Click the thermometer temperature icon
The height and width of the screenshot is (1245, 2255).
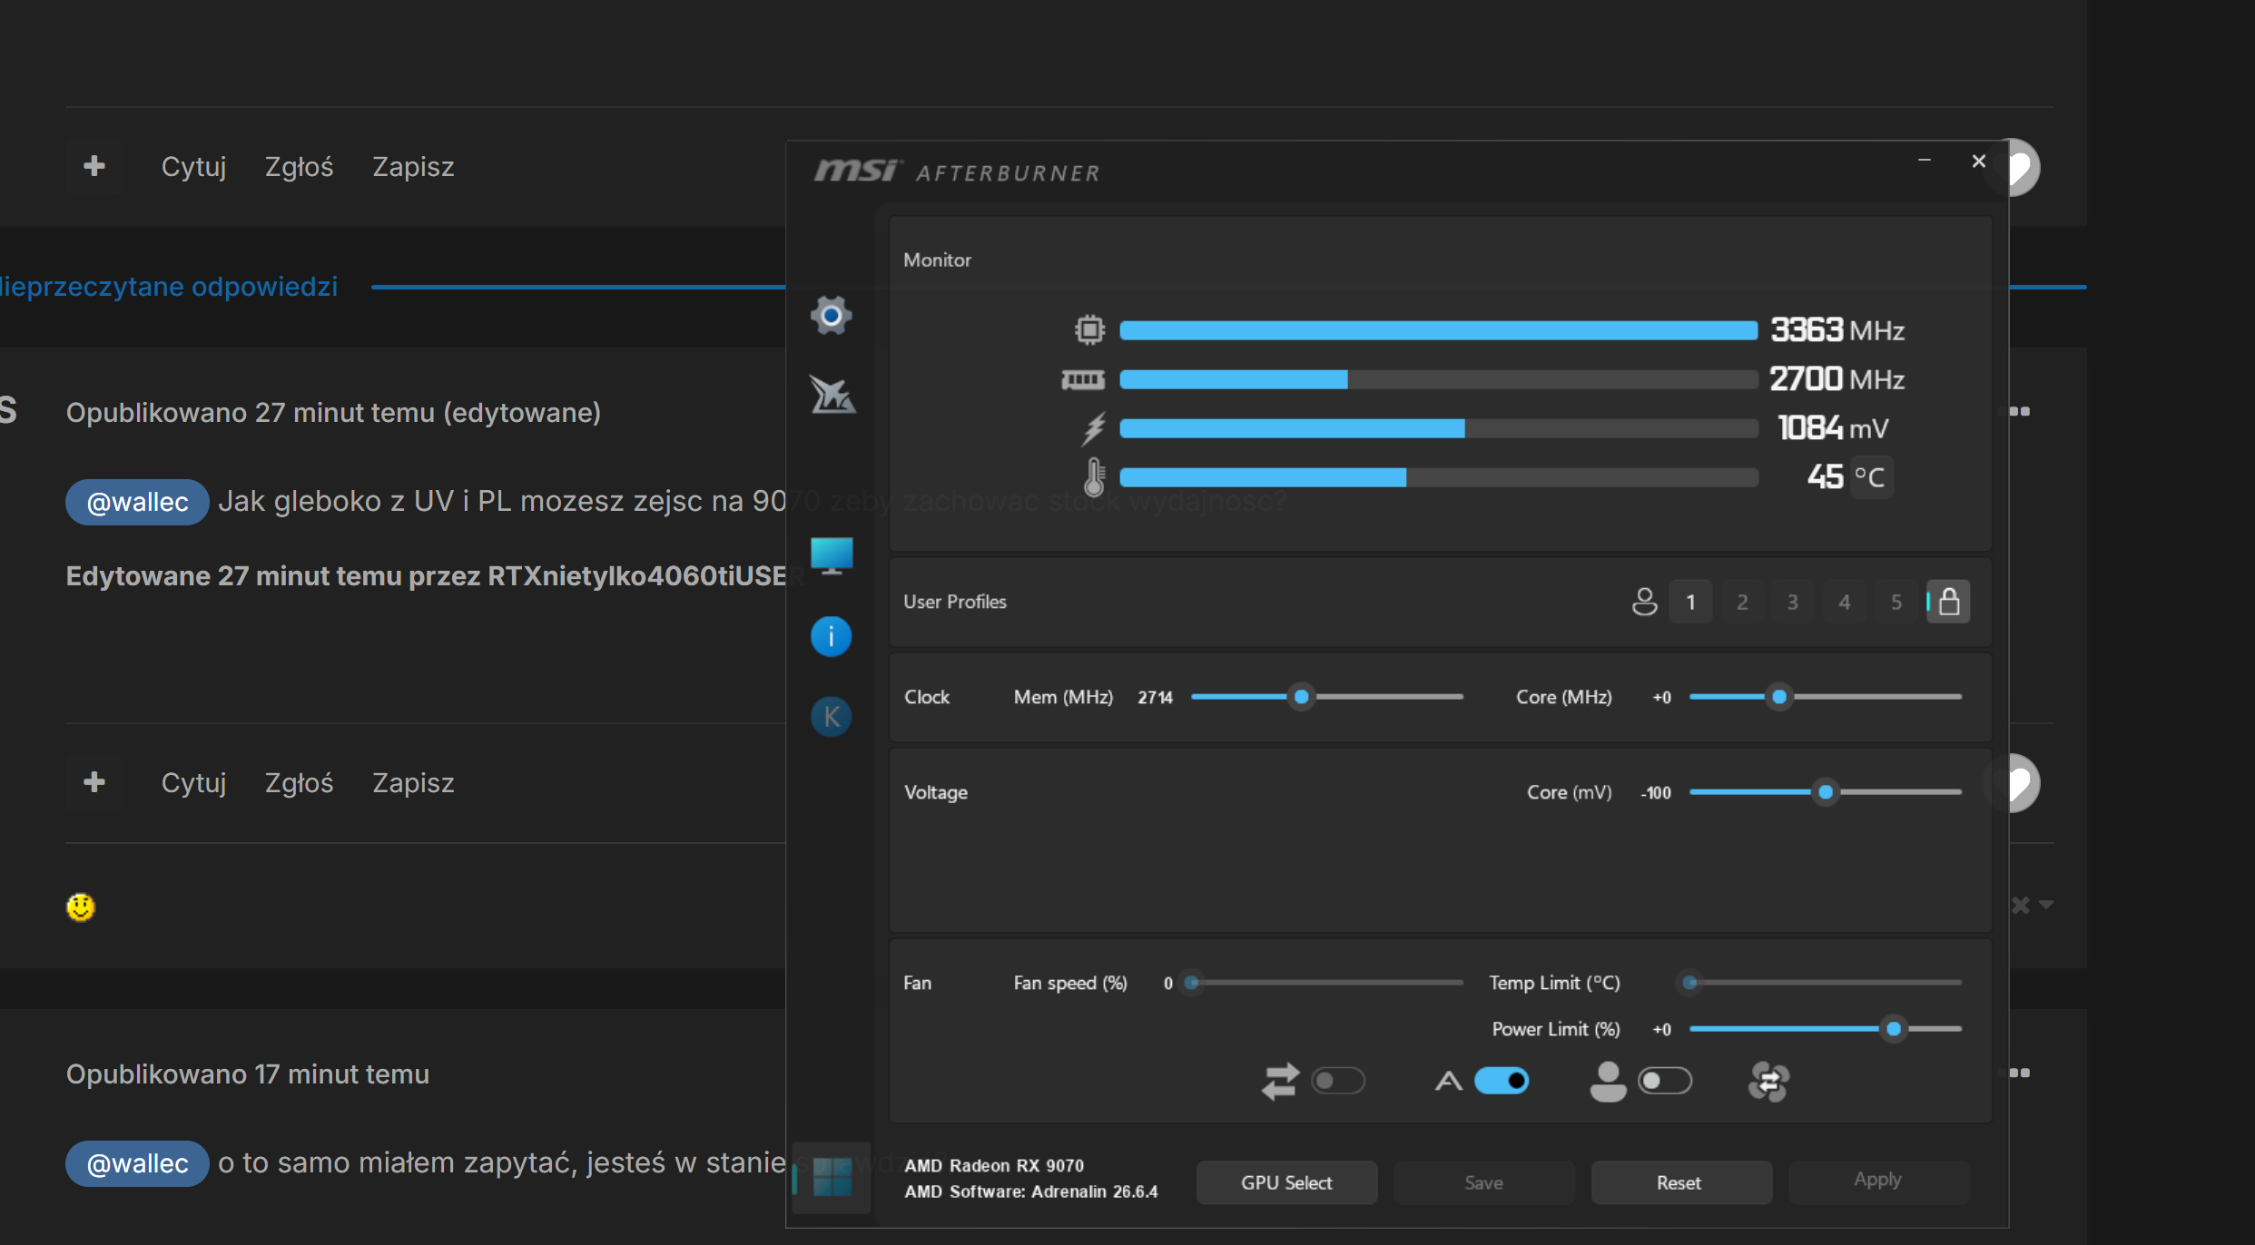(x=1095, y=476)
